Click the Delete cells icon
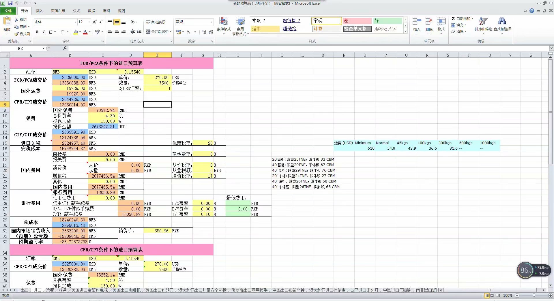This screenshot has width=554, height=301. click(x=429, y=22)
